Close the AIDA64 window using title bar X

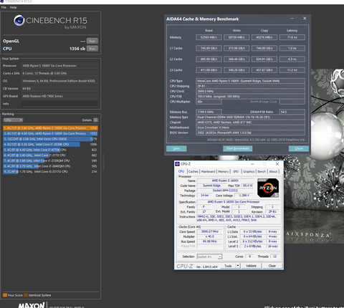305,19
